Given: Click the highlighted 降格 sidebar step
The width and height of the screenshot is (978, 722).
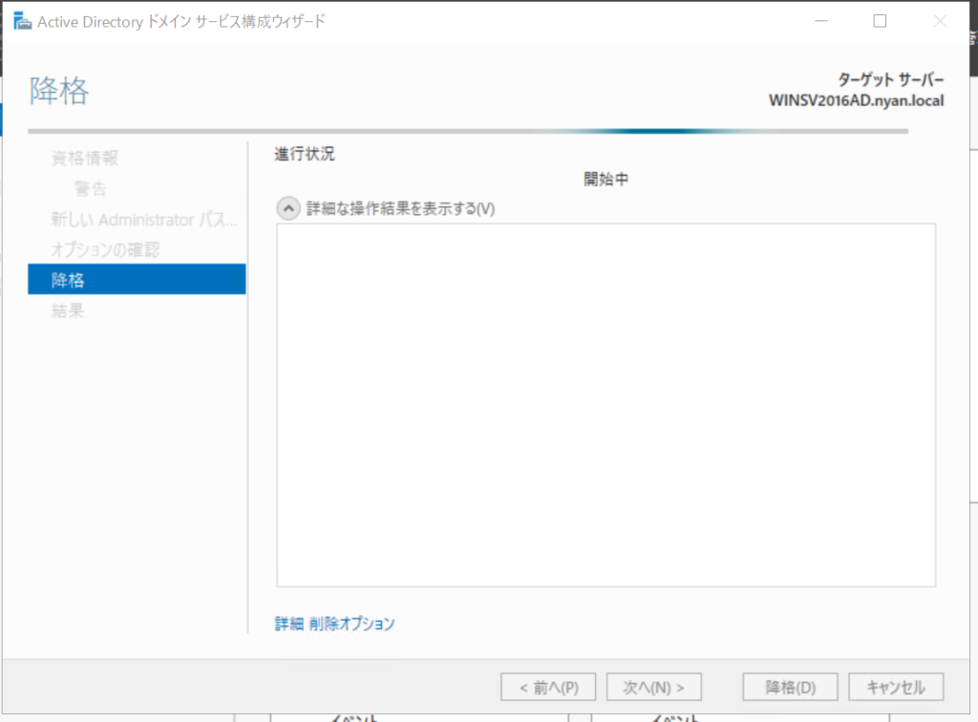Looking at the screenshot, I should (x=137, y=280).
